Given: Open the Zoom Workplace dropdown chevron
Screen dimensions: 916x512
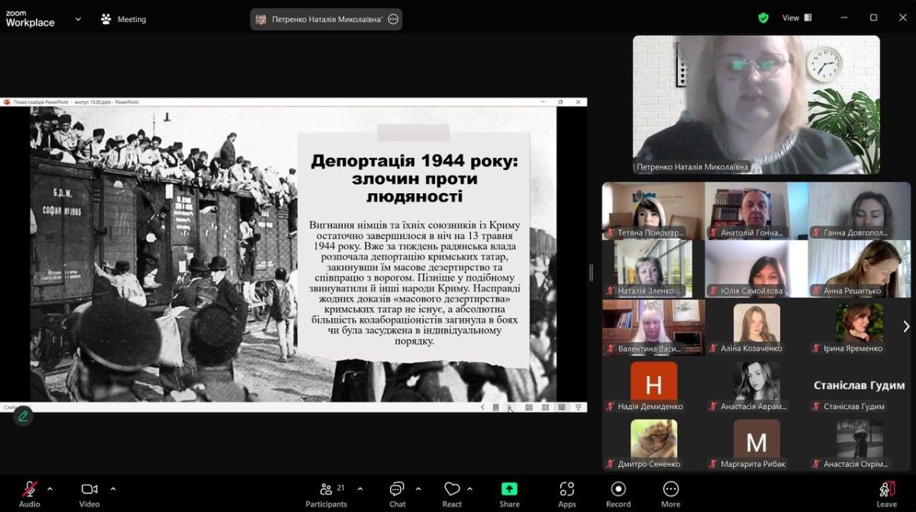Looking at the screenshot, I should click(x=78, y=19).
